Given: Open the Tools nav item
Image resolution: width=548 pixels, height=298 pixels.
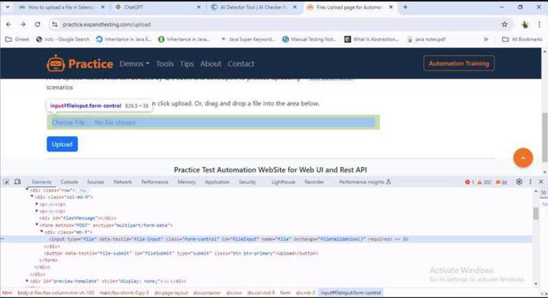Looking at the screenshot, I should point(165,63).
